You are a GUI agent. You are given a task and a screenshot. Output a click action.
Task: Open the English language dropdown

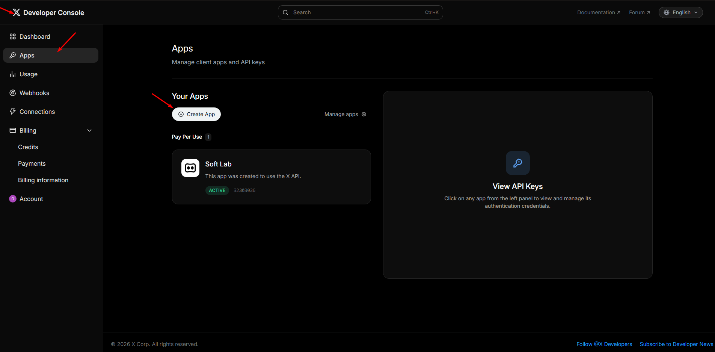[x=680, y=12]
